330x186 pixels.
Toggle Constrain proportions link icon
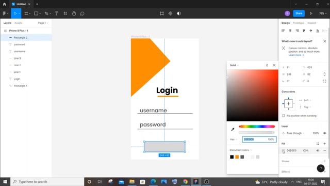click(x=324, y=74)
